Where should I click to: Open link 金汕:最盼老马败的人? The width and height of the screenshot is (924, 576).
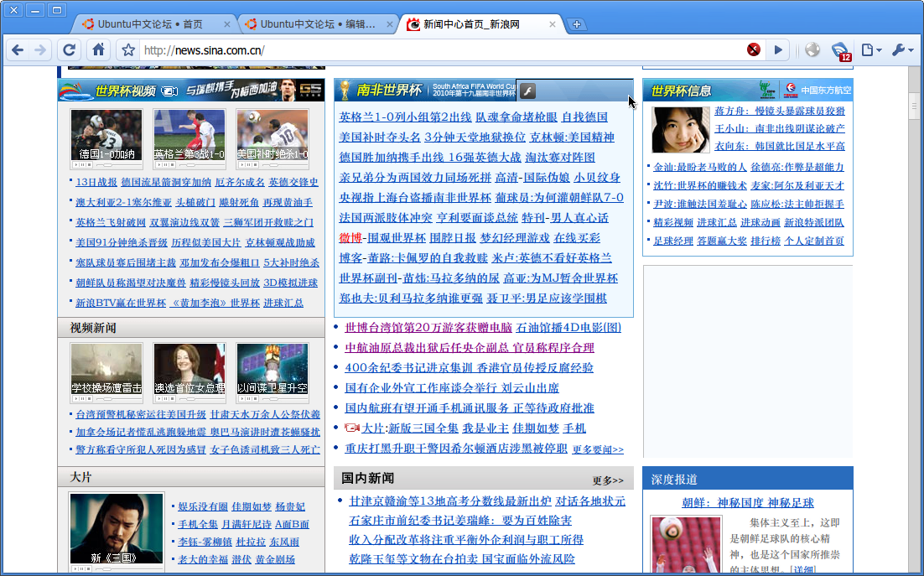(x=700, y=167)
